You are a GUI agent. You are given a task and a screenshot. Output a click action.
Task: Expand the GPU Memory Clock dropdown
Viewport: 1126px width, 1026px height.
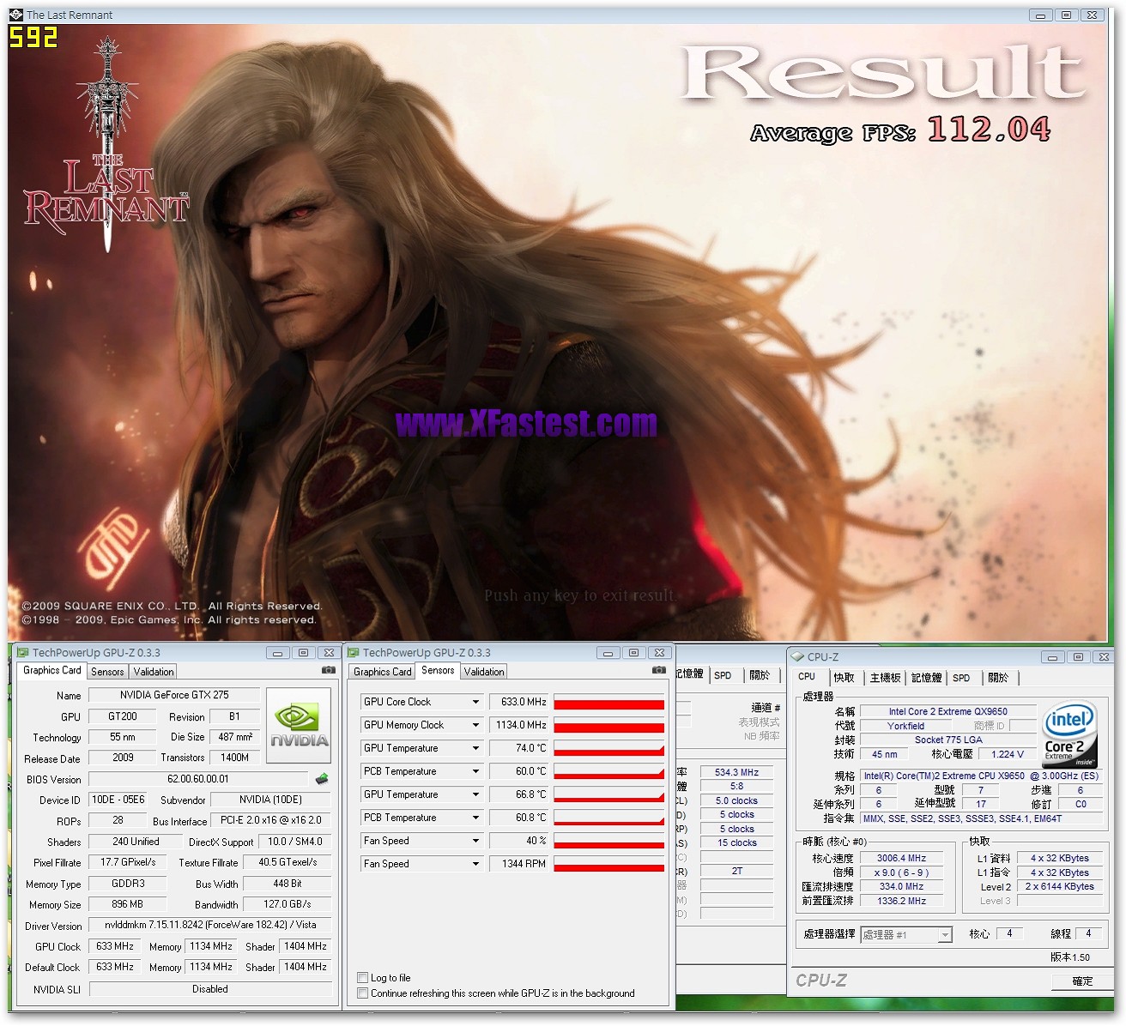(x=475, y=725)
